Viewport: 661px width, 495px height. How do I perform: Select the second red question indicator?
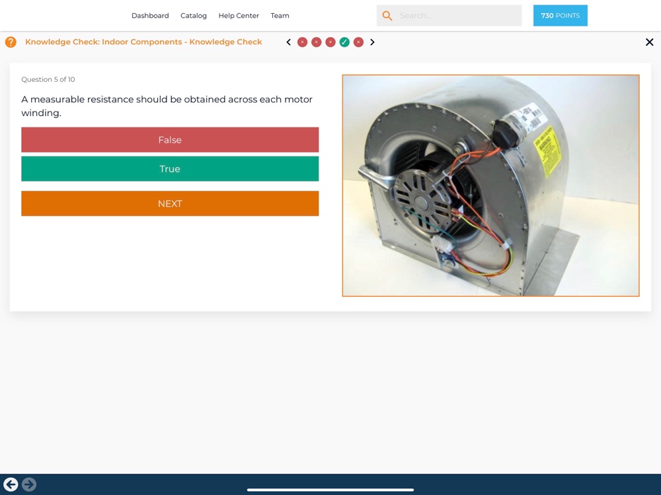coord(316,42)
